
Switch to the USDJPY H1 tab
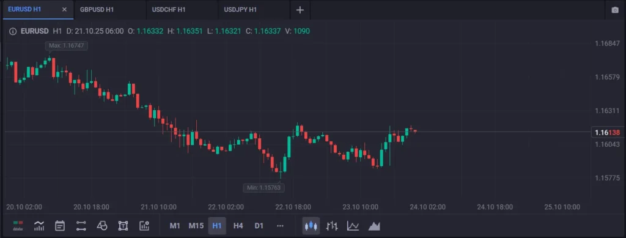coord(254,10)
